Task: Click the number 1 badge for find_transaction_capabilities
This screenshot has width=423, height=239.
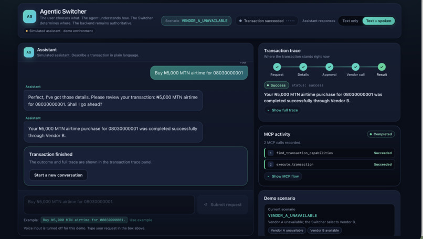Action: [x=271, y=153]
